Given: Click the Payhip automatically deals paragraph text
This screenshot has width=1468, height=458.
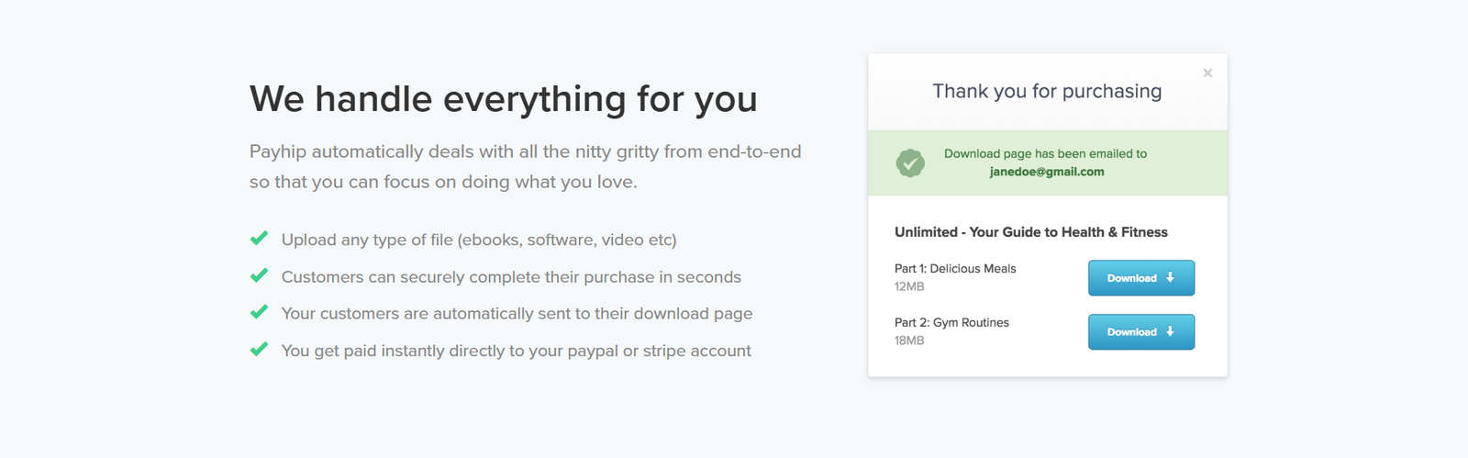Looking at the screenshot, I should 525,166.
